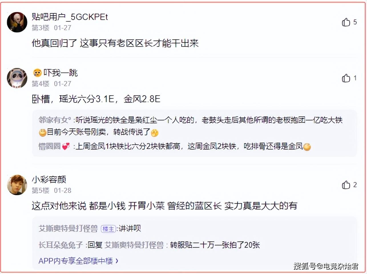Like the floor 5 comment by 小彩容颜
This screenshot has width=367, height=274.
346,185
